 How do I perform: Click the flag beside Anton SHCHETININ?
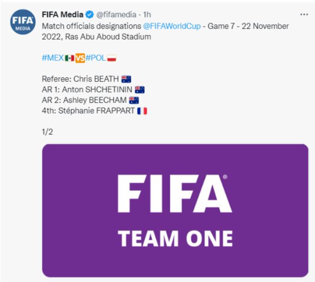(x=140, y=90)
